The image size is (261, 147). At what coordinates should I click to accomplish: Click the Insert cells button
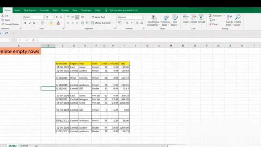(x=186, y=20)
